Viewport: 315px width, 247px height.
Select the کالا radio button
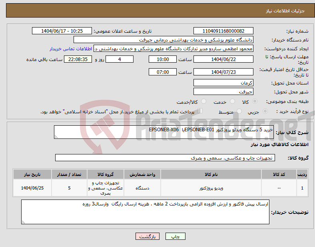pyautogui.click(x=255, y=101)
